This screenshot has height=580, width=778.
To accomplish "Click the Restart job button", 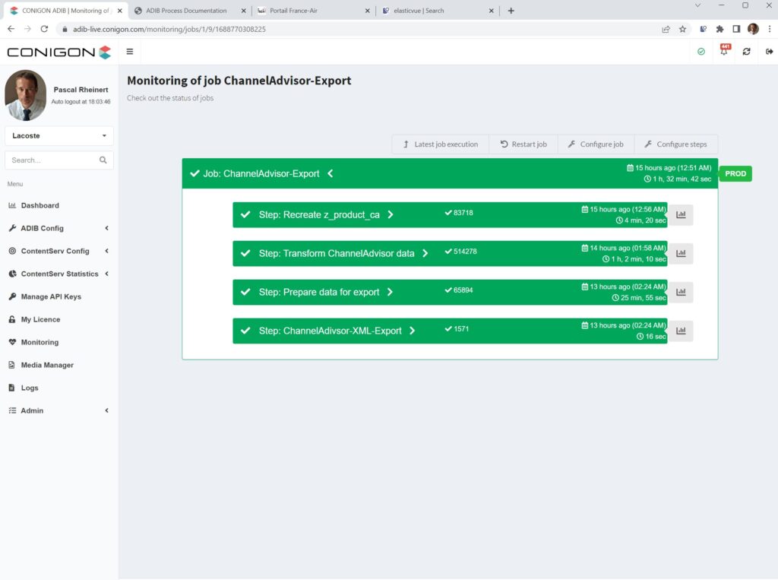I will point(523,144).
